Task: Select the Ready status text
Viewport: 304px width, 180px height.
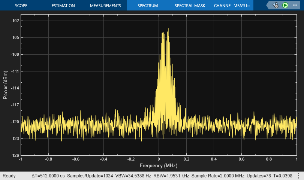Action: (x=9, y=176)
